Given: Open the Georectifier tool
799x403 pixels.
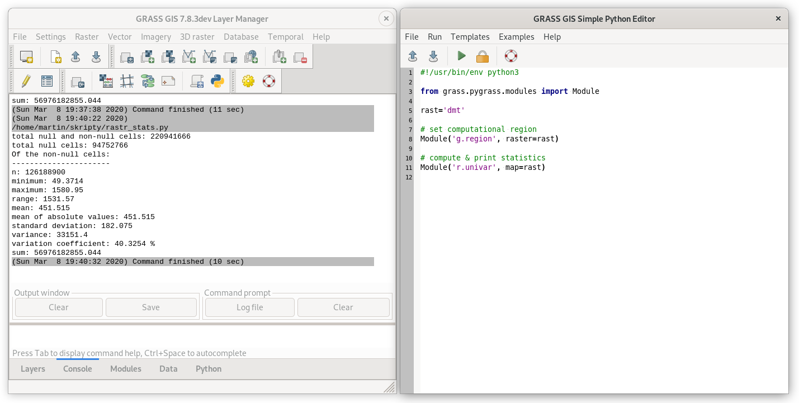Looking at the screenshot, I should point(127,81).
